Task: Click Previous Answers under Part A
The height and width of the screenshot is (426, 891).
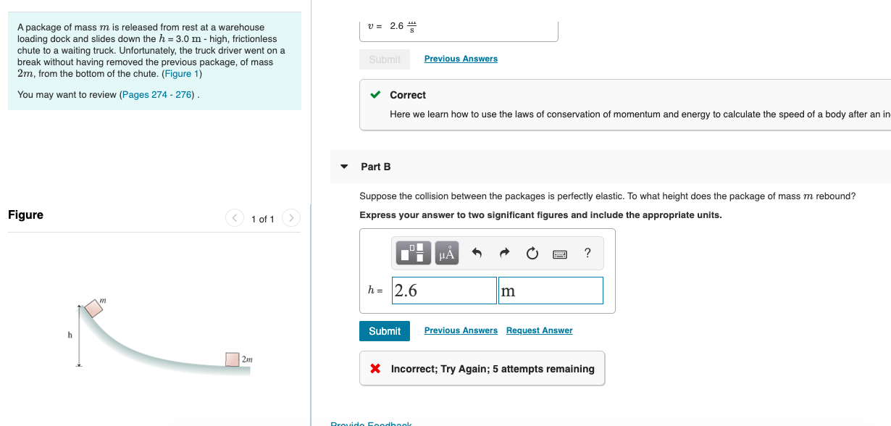Action: pos(461,59)
